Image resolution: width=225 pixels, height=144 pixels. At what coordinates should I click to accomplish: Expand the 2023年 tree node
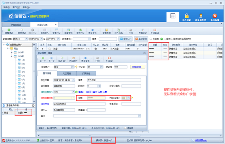click(x=11, y=53)
